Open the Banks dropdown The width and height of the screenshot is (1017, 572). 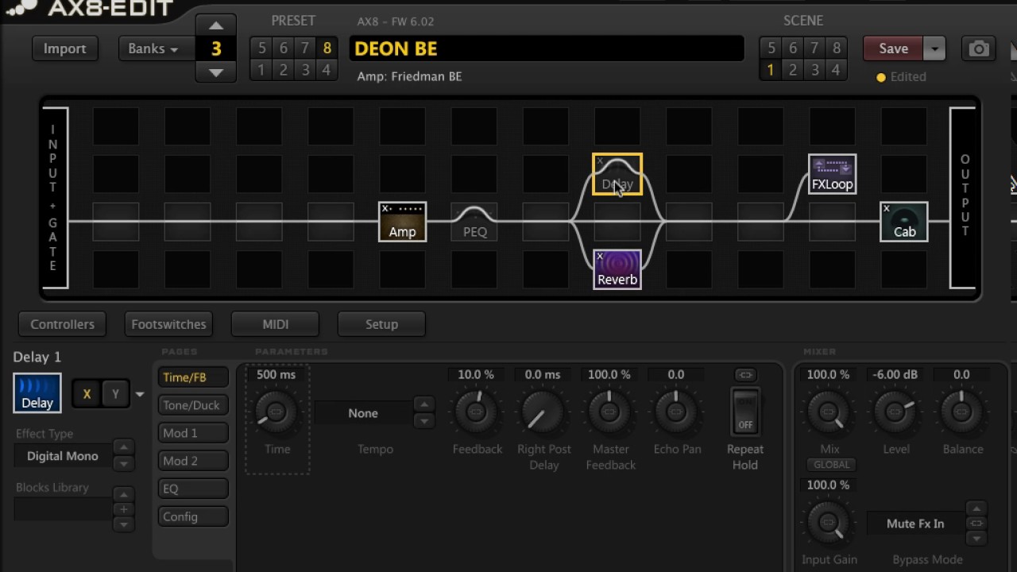click(153, 48)
